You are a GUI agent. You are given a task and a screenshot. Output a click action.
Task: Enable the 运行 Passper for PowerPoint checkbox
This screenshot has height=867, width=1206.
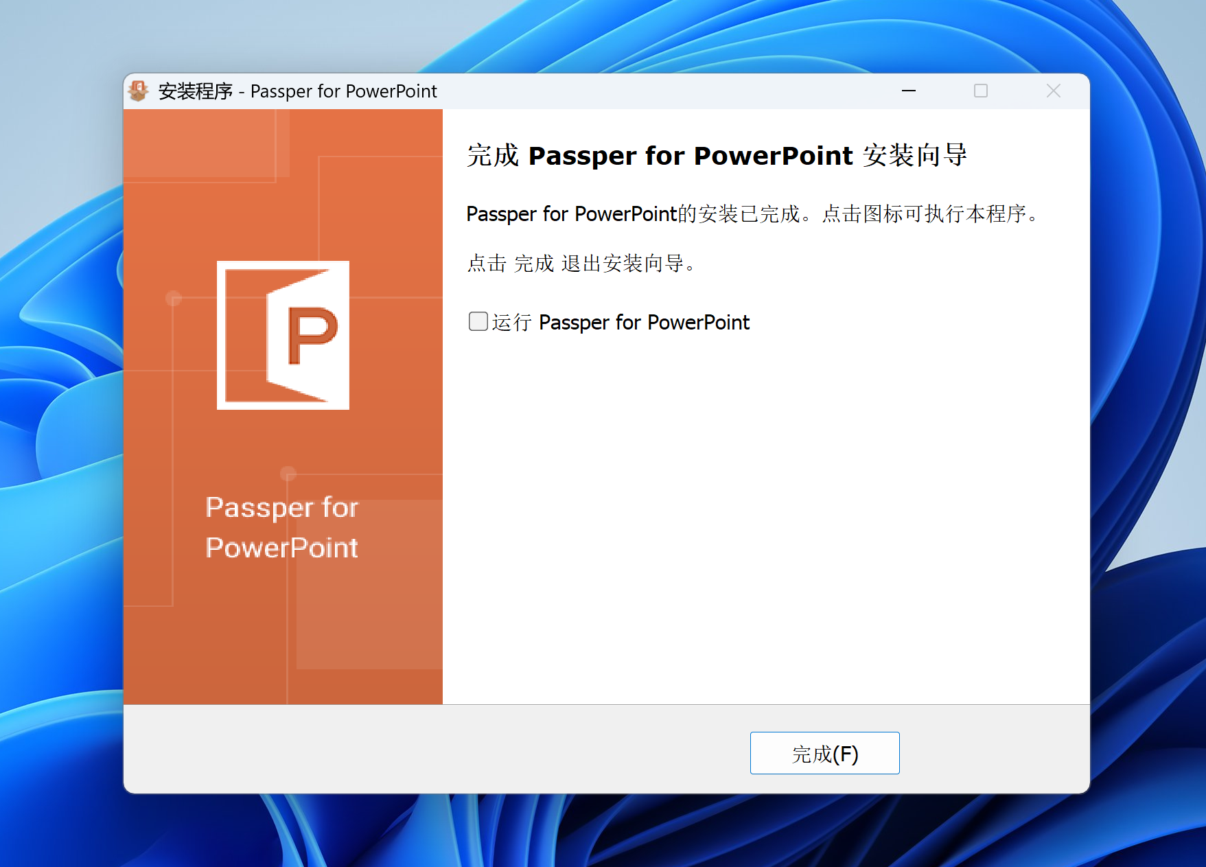[478, 321]
